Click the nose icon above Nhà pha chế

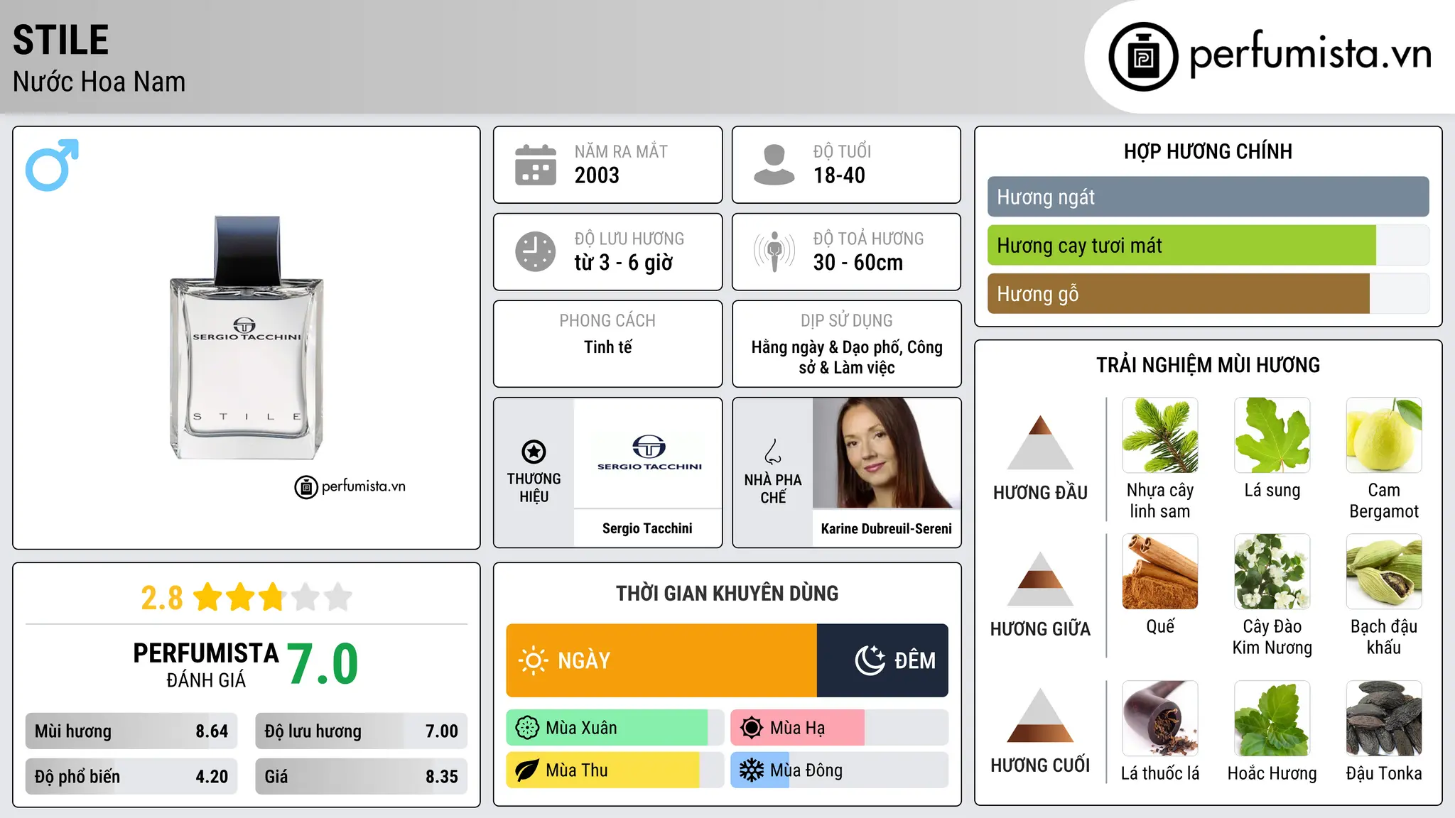(773, 452)
